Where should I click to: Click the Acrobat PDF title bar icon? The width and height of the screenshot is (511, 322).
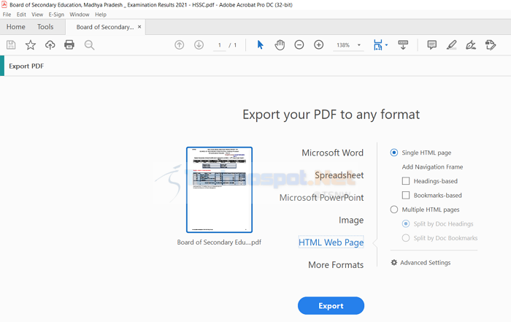tap(4, 4)
